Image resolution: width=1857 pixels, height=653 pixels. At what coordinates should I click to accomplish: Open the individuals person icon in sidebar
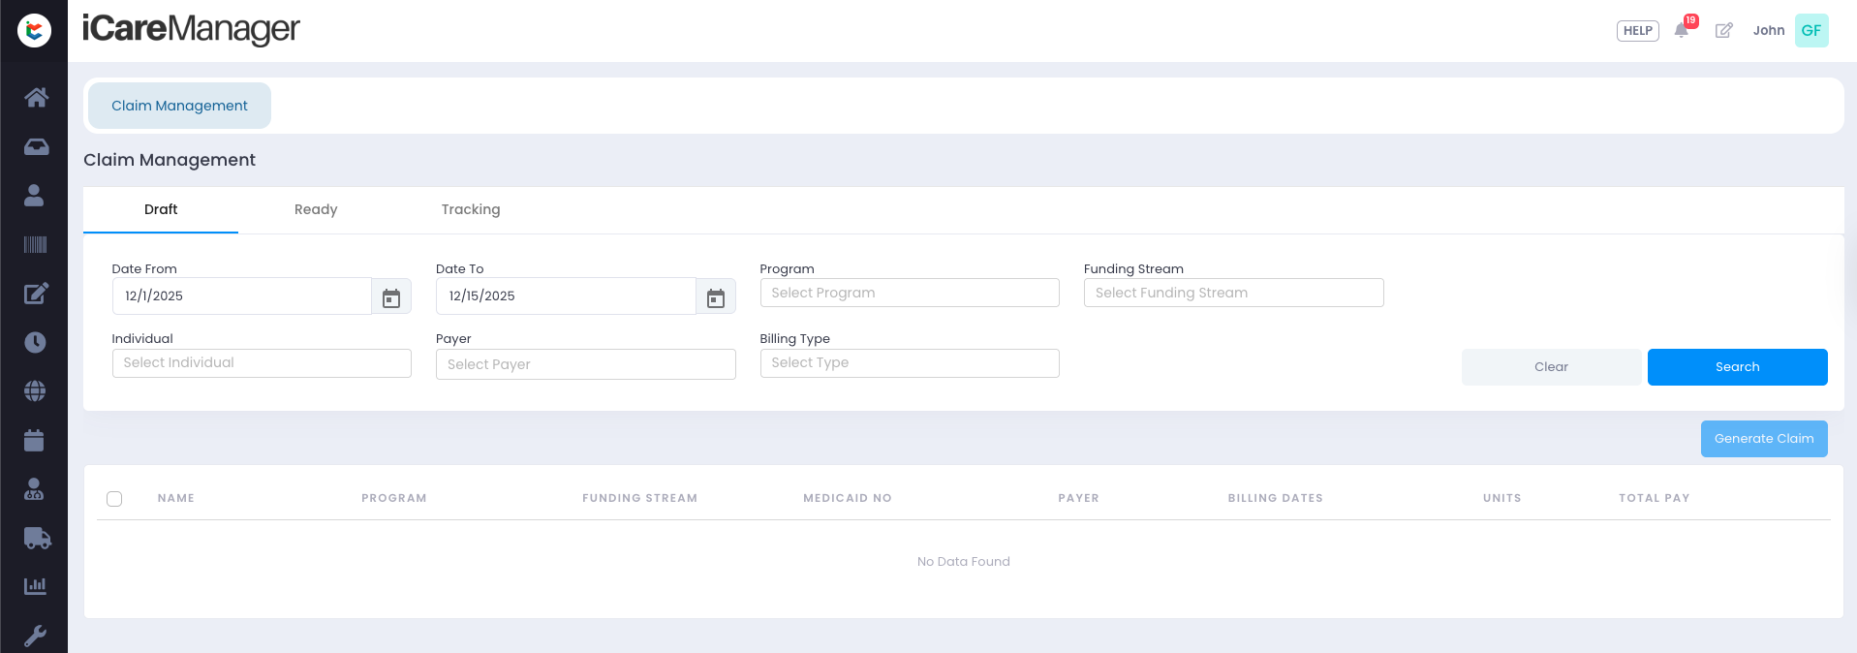(34, 196)
